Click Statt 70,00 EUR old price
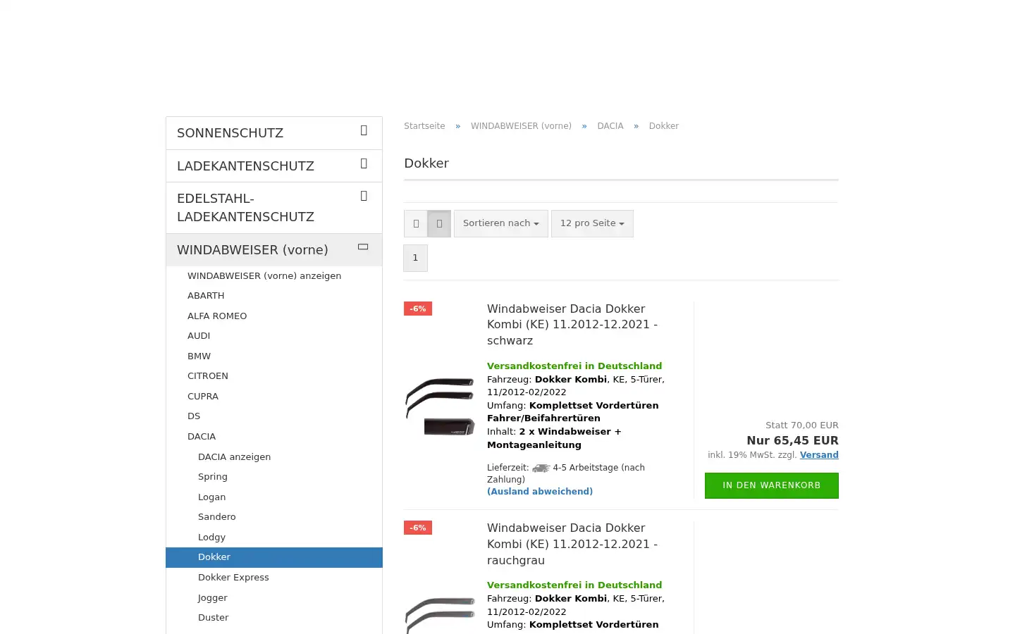The image size is (1015, 634). click(802, 425)
